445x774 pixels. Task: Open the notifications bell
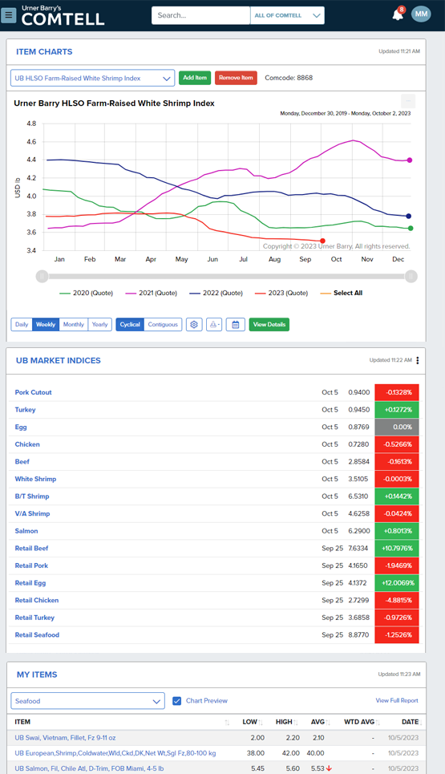398,14
